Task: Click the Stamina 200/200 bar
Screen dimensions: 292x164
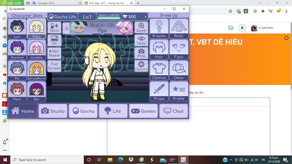Action: coord(109,17)
